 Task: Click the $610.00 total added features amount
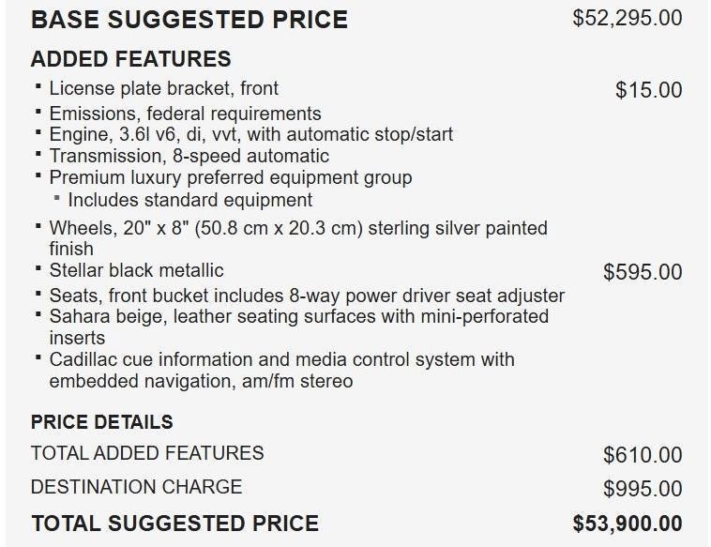coord(643,455)
